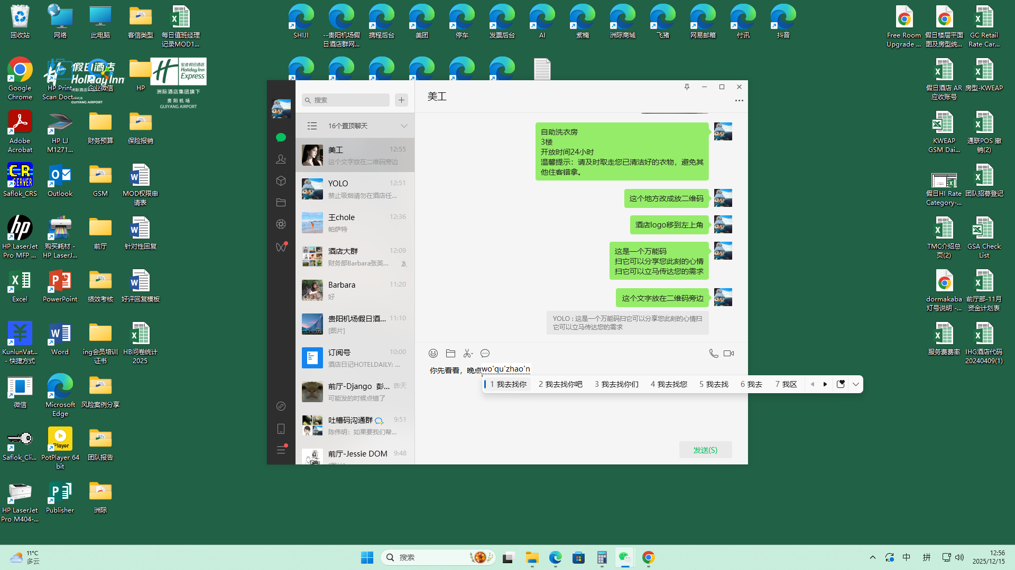Open the emoji picker in chat toolbar
This screenshot has width=1015, height=570.
(x=433, y=353)
